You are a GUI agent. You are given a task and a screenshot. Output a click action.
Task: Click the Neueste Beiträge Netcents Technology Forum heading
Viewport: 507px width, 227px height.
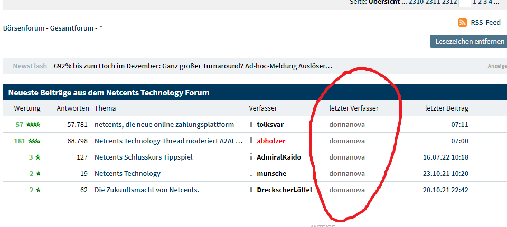pos(109,93)
